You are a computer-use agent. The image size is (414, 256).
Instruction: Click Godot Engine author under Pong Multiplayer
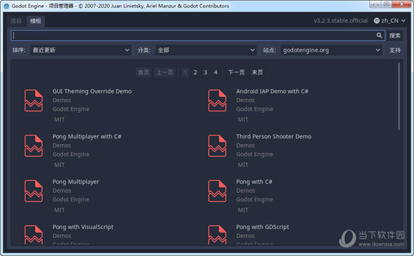tap(71, 200)
